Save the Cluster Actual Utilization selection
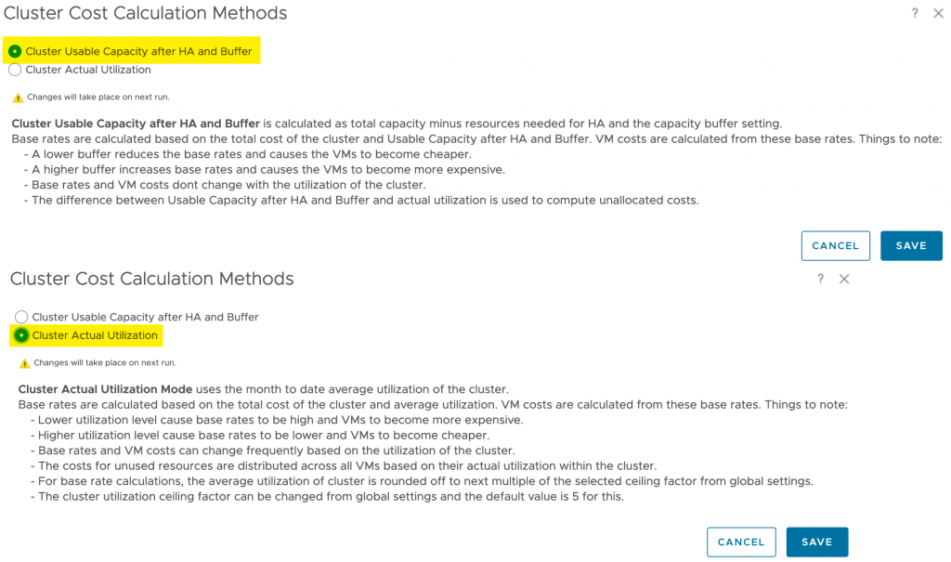This screenshot has width=951, height=562. point(817,542)
